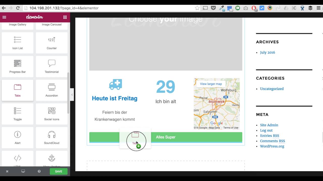
Task: Click the SAVE button
Action: coord(59,171)
